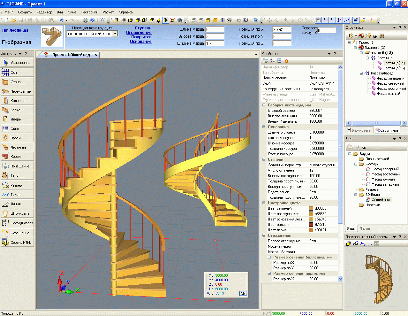Sort properties alphabetically with A-Z icon
This screenshot has height=316, width=408.
(272, 61)
